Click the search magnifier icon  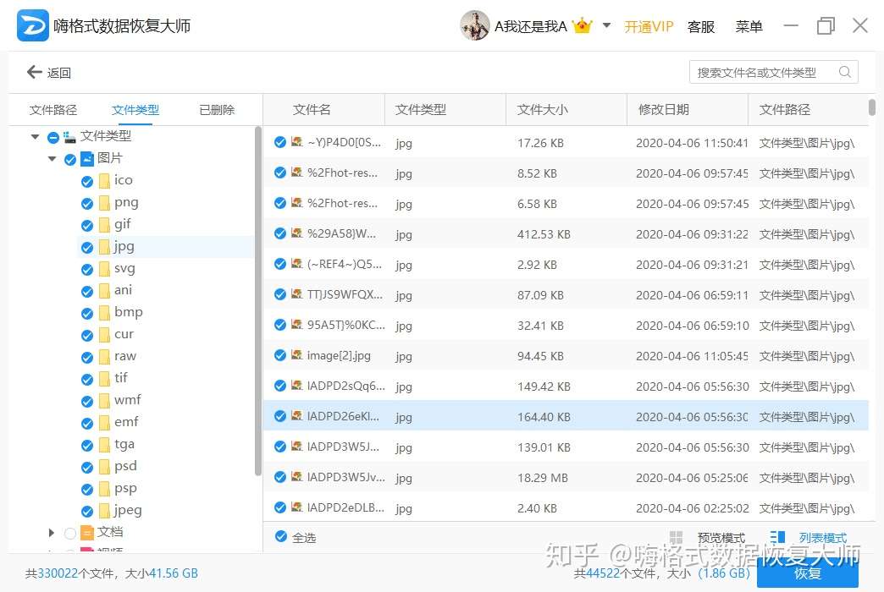click(x=844, y=72)
